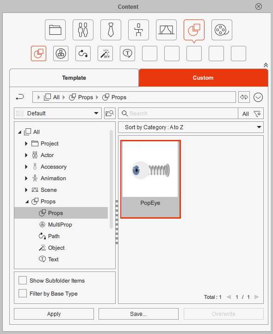Click the Save... button

pyautogui.click(x=138, y=314)
